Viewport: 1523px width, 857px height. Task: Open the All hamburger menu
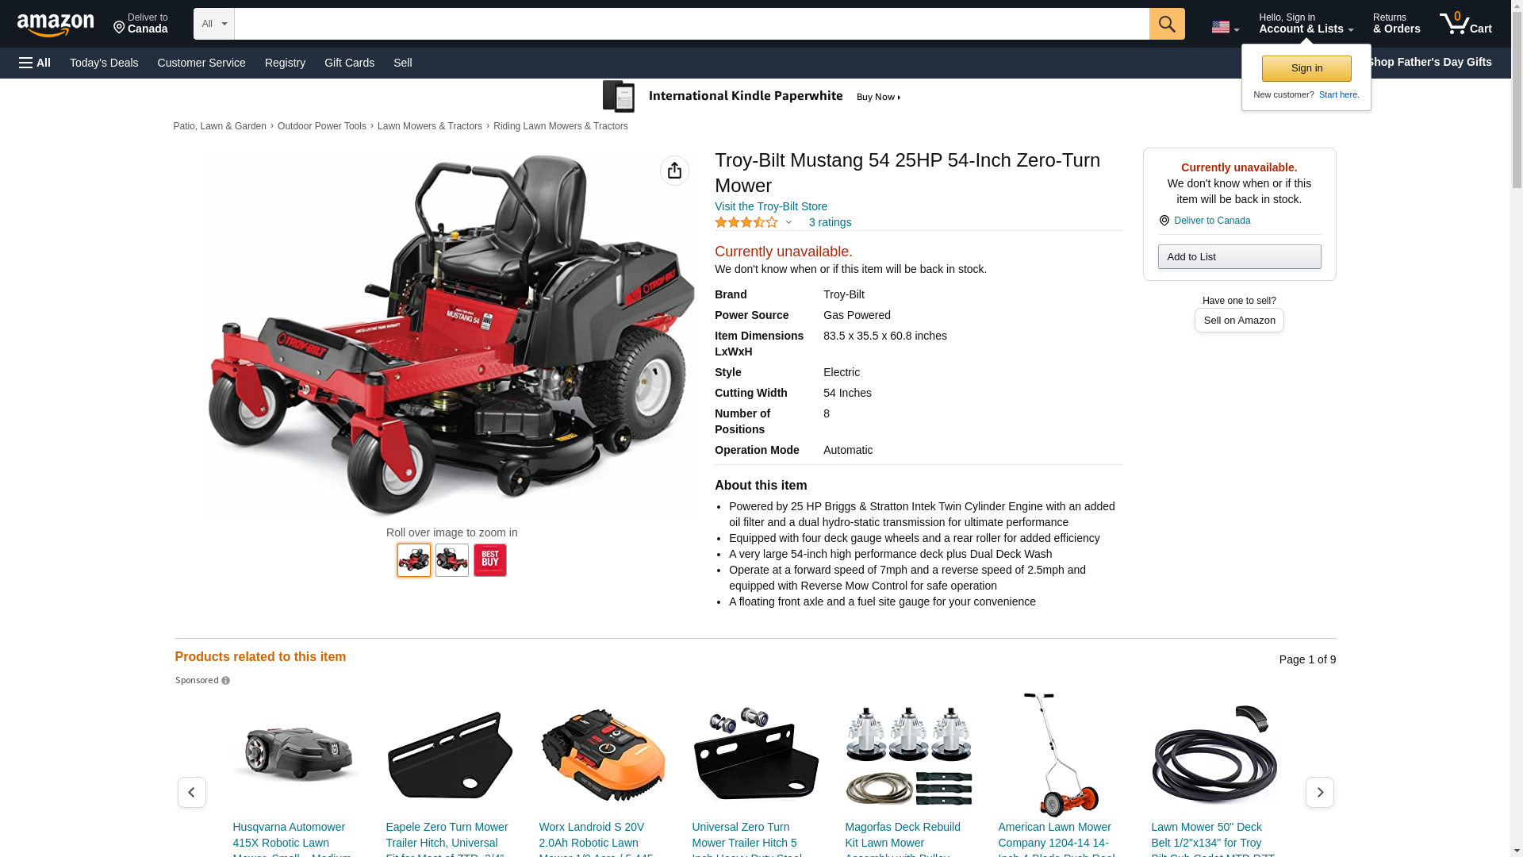35,63
